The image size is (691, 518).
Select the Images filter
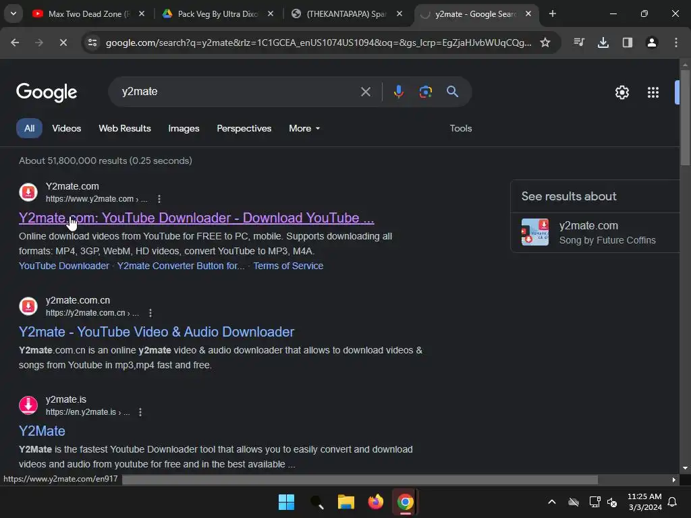click(x=184, y=128)
